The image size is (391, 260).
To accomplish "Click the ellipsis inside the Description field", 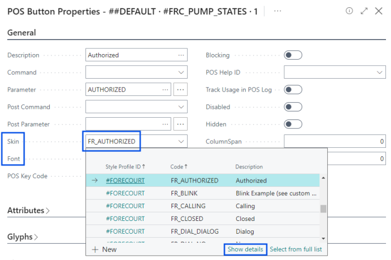I will [181, 55].
